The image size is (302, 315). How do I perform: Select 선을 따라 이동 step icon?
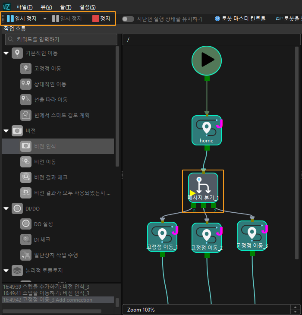(x=26, y=100)
